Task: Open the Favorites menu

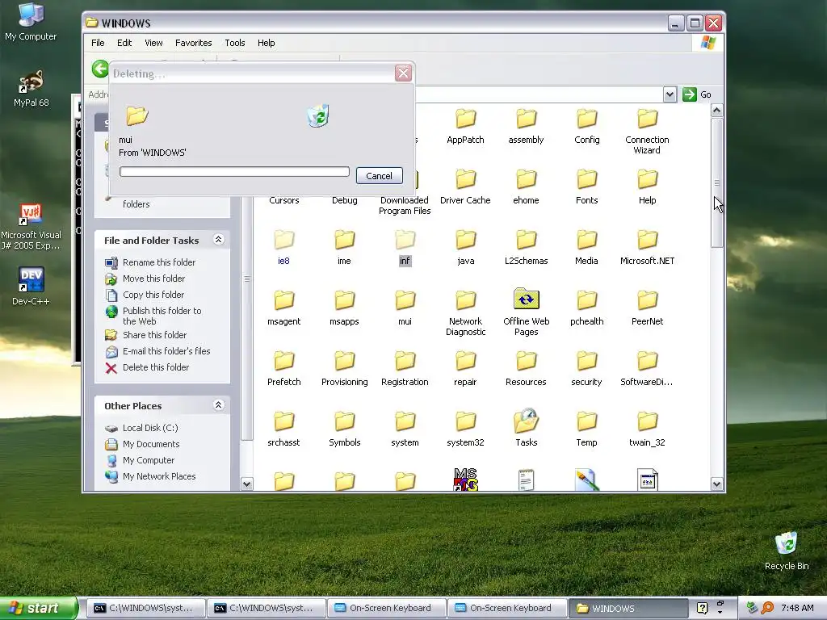Action: 194,43
